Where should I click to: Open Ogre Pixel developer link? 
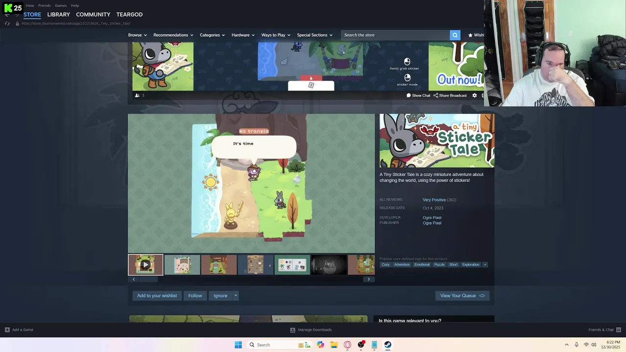coord(432,218)
